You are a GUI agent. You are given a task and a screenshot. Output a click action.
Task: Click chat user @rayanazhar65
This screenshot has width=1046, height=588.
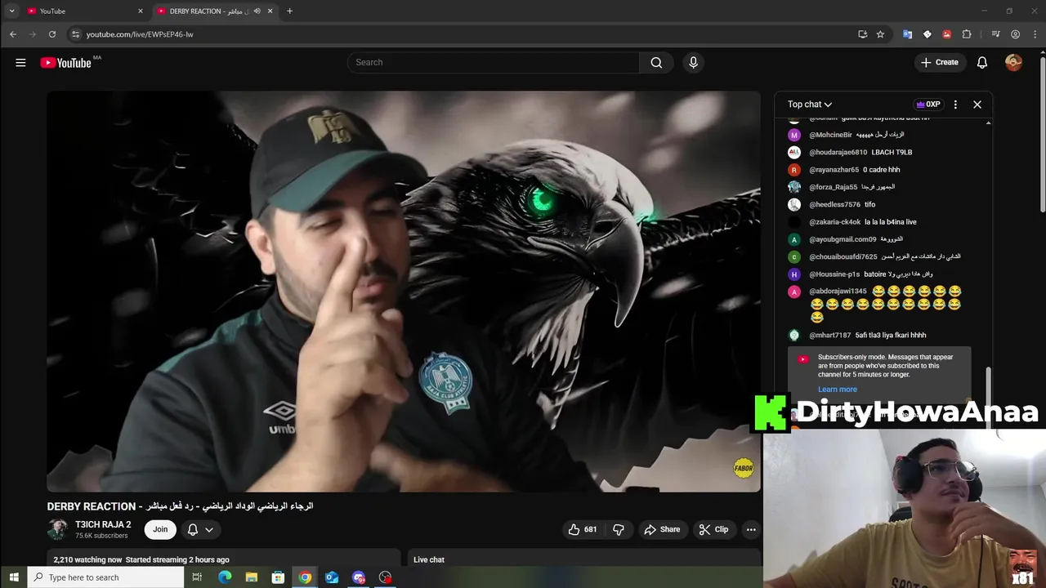tap(834, 170)
